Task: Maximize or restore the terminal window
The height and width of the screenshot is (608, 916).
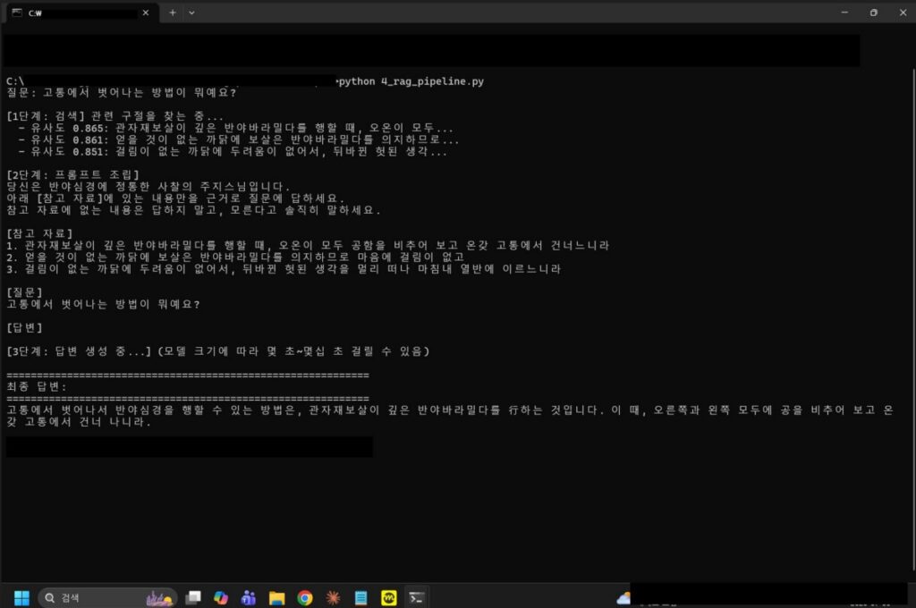Action: 873,13
